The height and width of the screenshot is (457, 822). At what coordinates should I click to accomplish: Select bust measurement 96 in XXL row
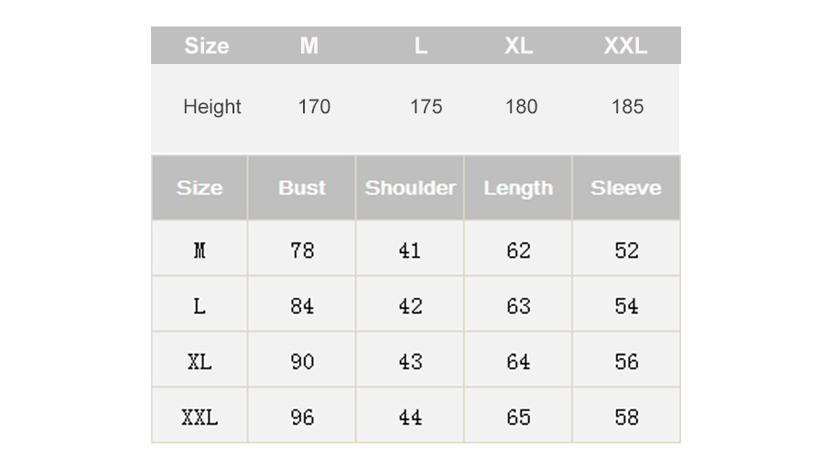tap(302, 418)
